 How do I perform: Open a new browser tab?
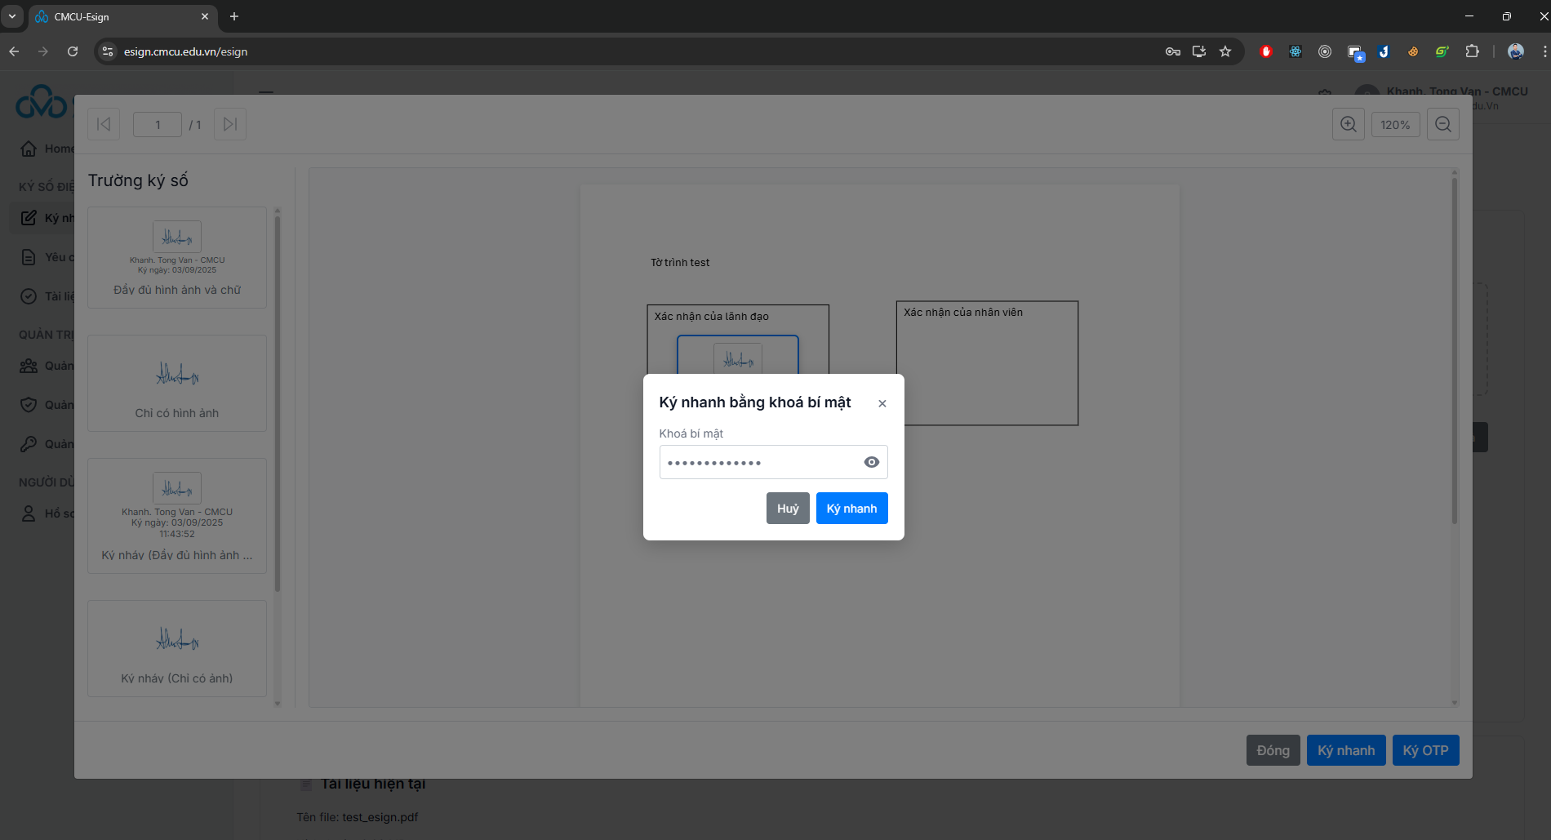[x=234, y=16]
